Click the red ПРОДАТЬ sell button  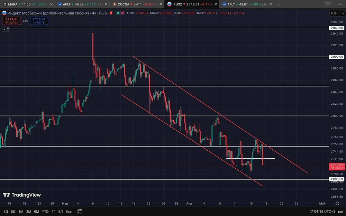coord(11,21)
